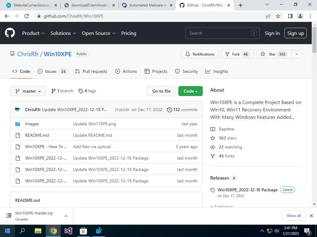Screen dimensions: 317x237
Task: Switch to the Actions tab
Action: 126,71
